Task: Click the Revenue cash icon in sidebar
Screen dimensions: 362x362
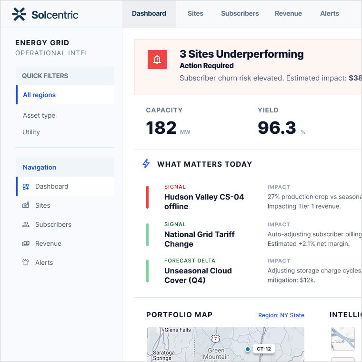Action: click(x=26, y=244)
